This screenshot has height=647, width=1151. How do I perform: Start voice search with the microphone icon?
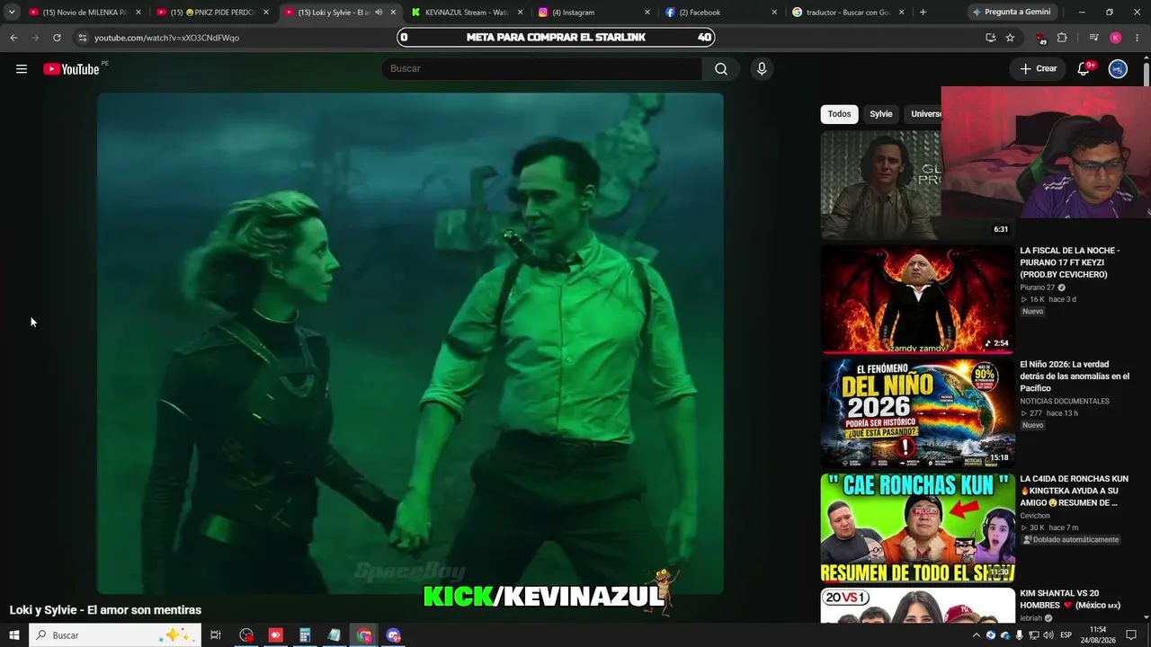pos(762,69)
